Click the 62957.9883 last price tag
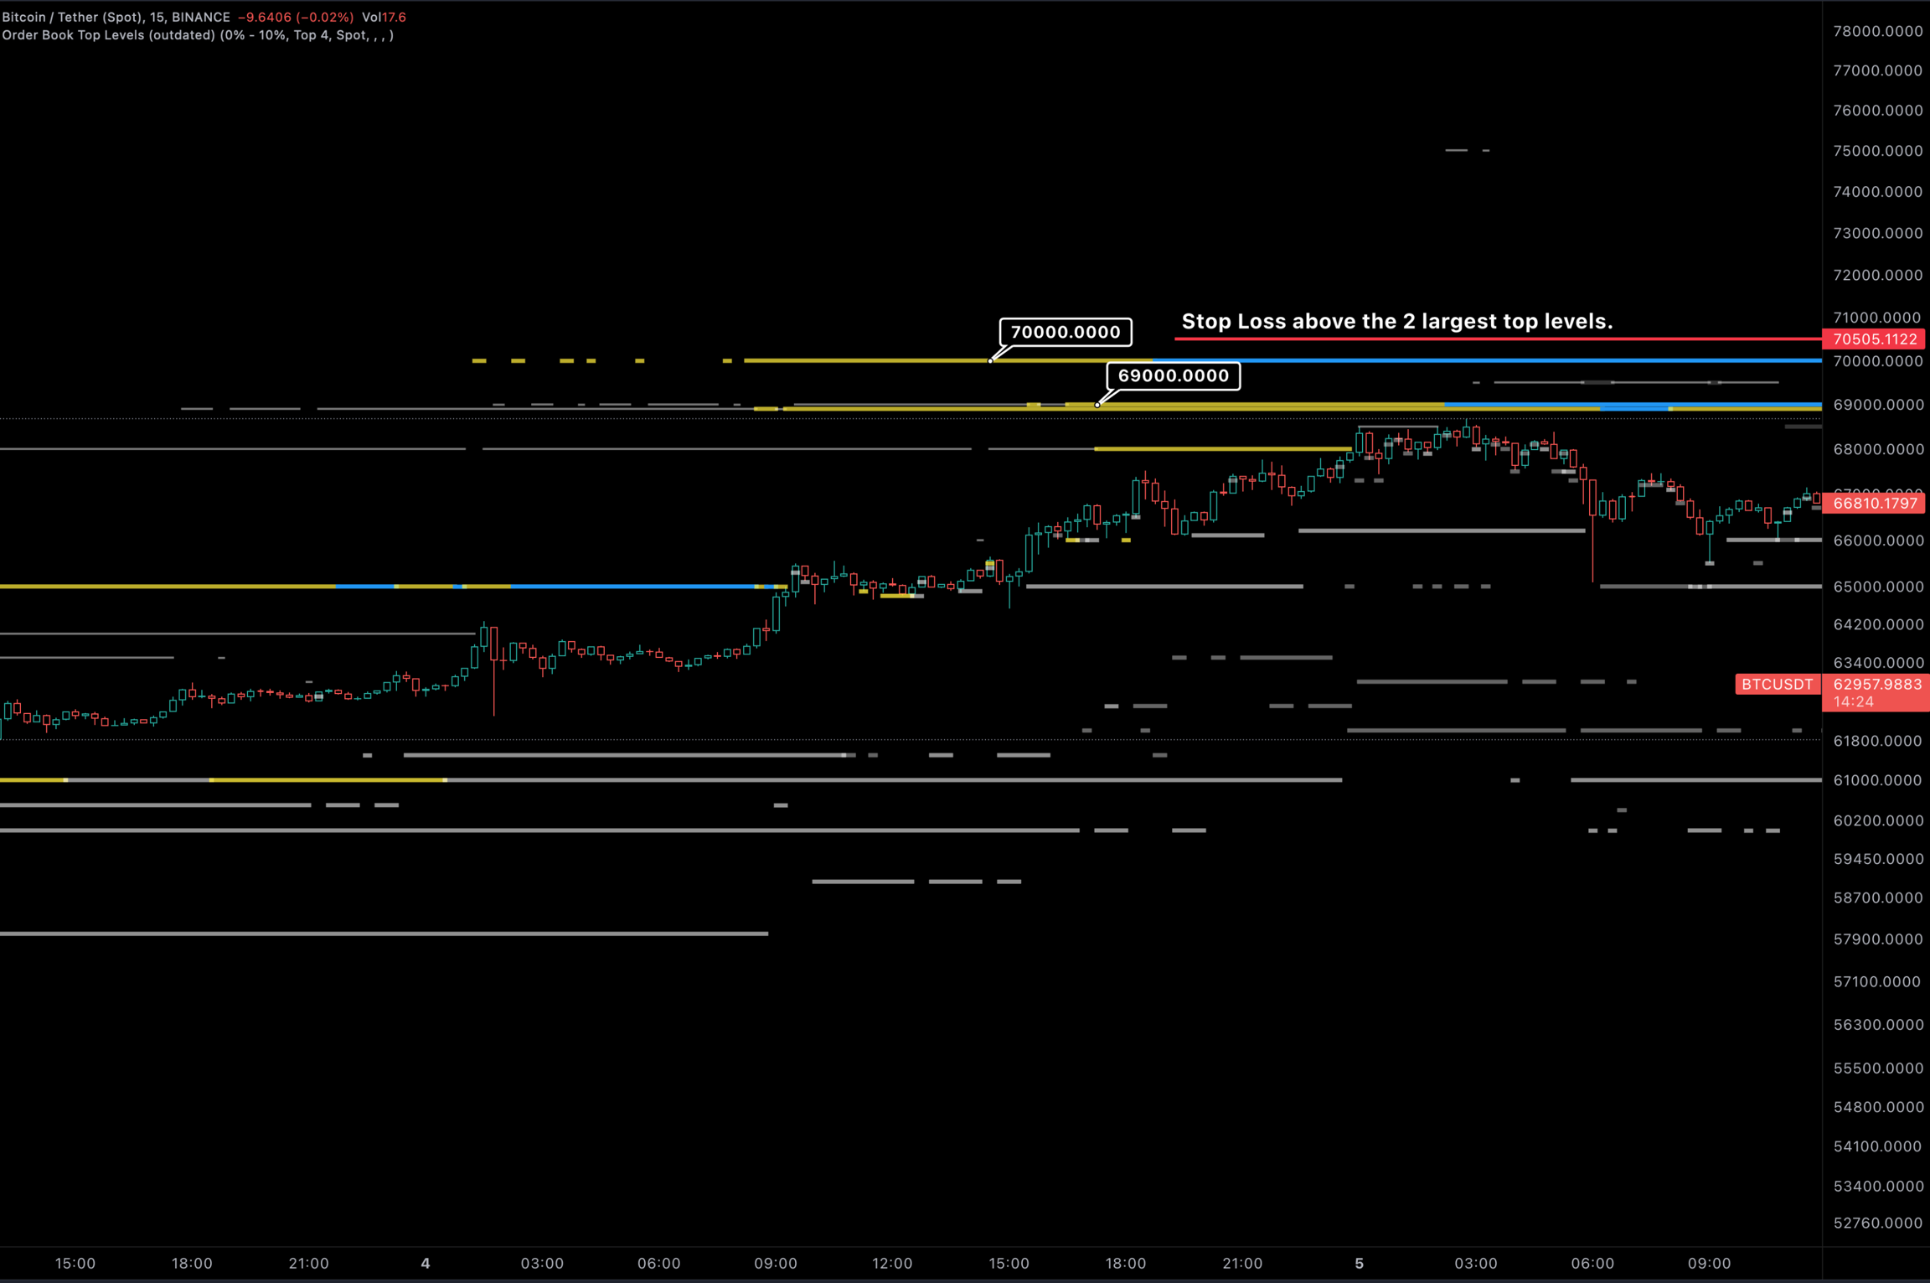This screenshot has width=1930, height=1283. 1876,685
